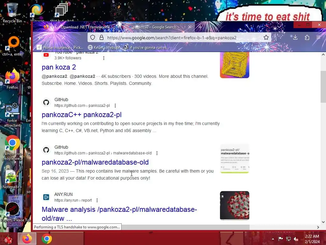Open the Recycle Bin desktop icon
Viewport: 326px width, 245px height.
click(12, 12)
